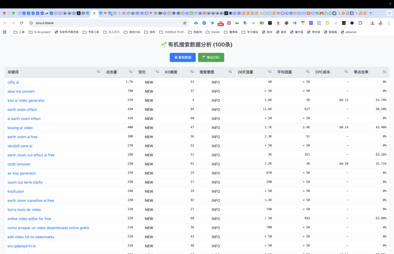Open a new tab with the plus icon

371,13
